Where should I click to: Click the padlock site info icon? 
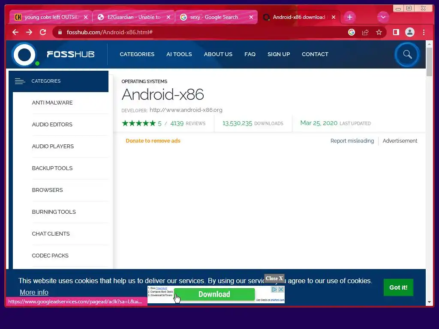[x=60, y=32]
